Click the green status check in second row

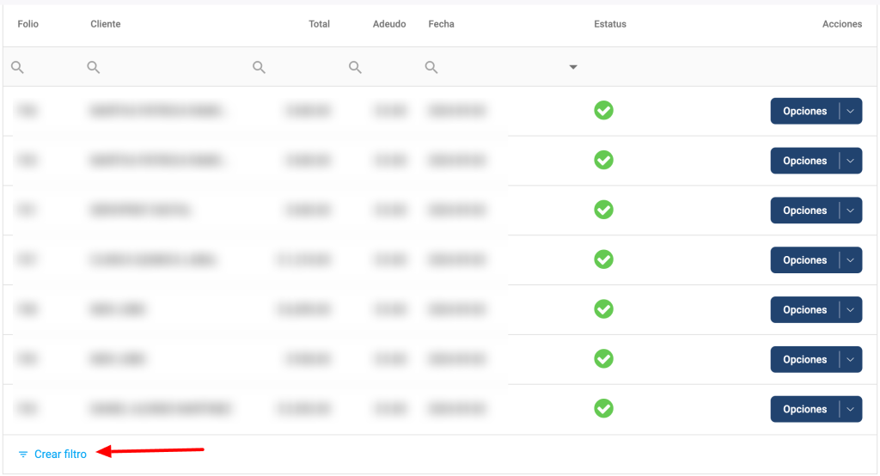pos(604,160)
